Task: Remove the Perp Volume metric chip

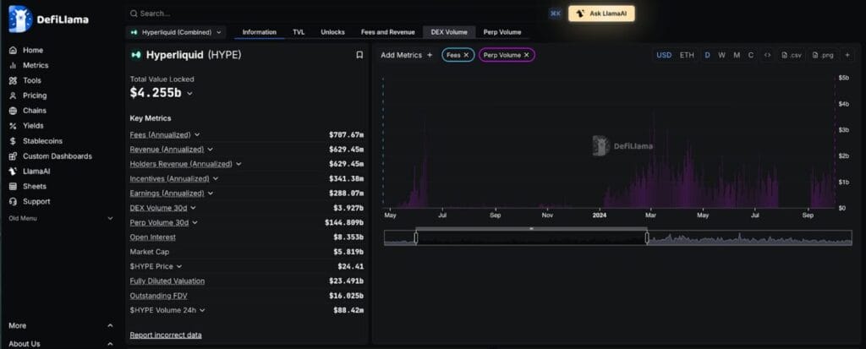Action: coord(526,55)
